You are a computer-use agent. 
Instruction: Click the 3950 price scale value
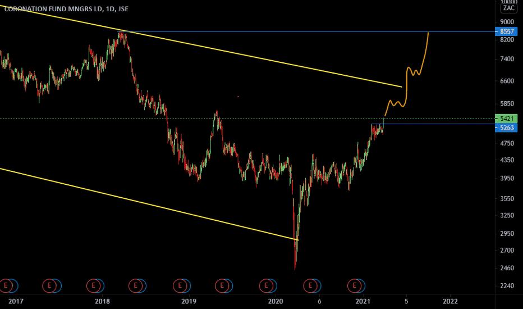pyautogui.click(x=507, y=179)
